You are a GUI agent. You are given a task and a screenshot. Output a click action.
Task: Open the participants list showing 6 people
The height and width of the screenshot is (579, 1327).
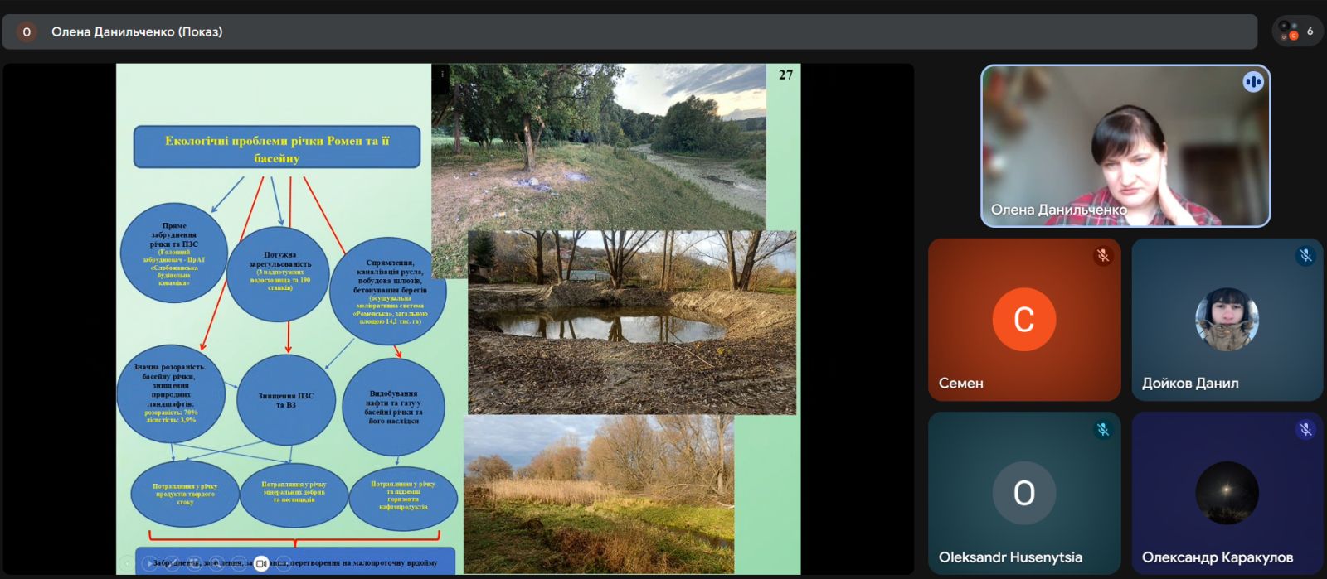pyautogui.click(x=1296, y=31)
